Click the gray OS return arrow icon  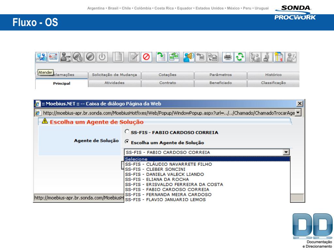201,57
